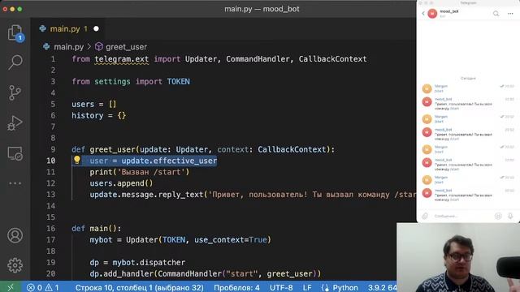Click 'history' variable on line 6
520x292 pixels.
(88, 115)
